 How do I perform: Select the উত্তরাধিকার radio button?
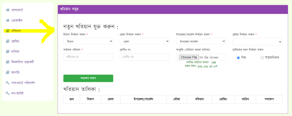coord(262,58)
